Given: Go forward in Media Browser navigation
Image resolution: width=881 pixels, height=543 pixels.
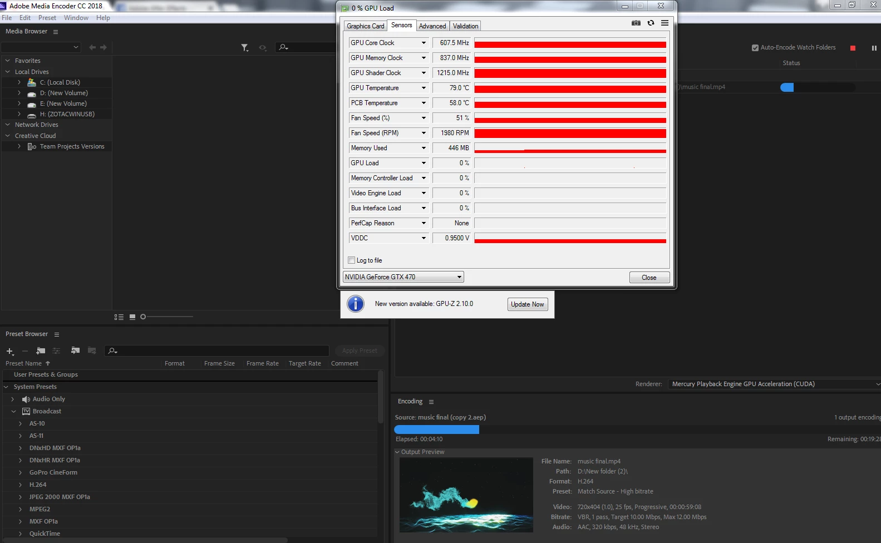Looking at the screenshot, I should pos(104,47).
